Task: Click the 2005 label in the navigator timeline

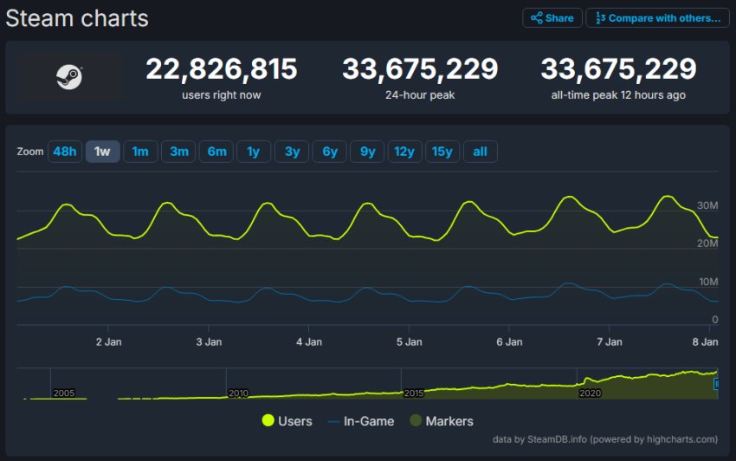Action: pyautogui.click(x=64, y=393)
